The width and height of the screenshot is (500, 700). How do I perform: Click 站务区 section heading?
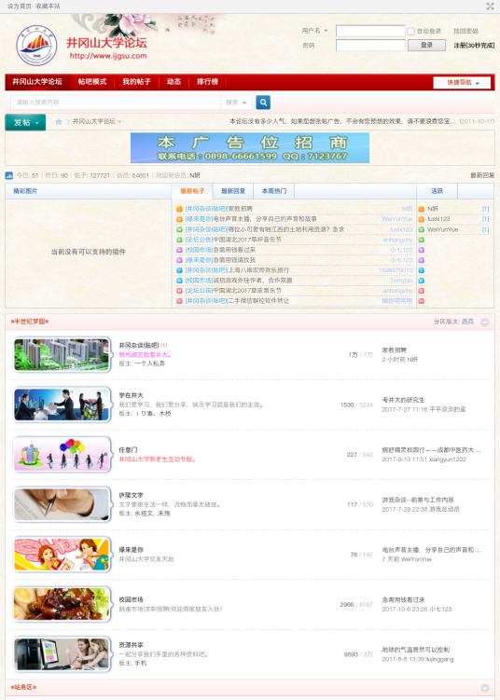(23, 688)
